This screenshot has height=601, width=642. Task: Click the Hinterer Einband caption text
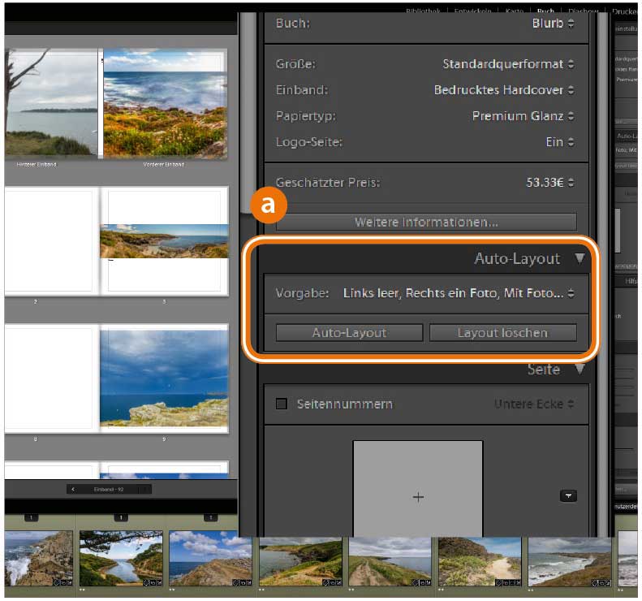[37, 165]
